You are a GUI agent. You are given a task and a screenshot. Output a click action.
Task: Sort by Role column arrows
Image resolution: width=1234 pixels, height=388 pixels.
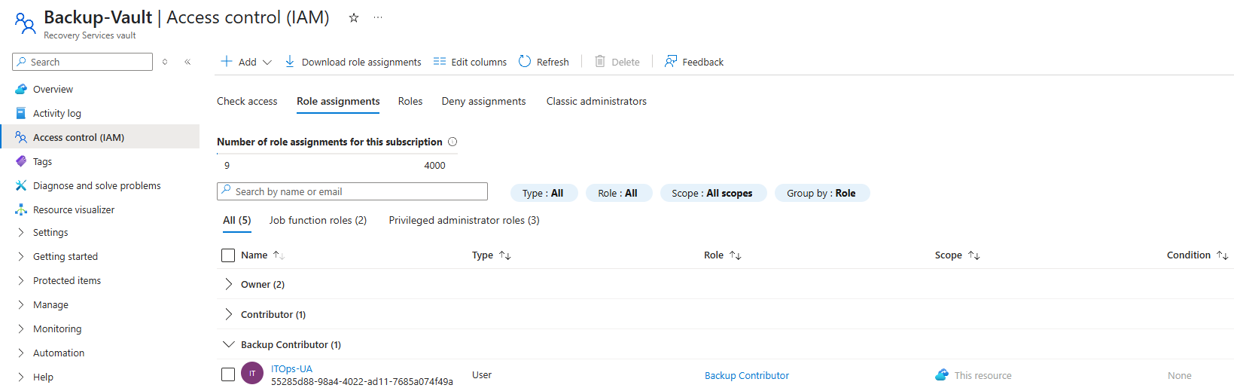point(736,255)
